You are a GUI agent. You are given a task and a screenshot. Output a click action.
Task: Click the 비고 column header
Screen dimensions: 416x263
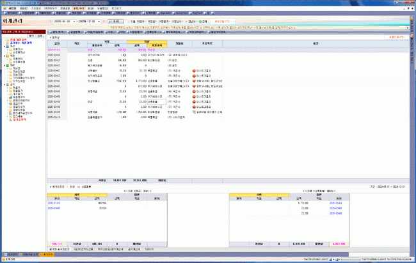pos(316,43)
